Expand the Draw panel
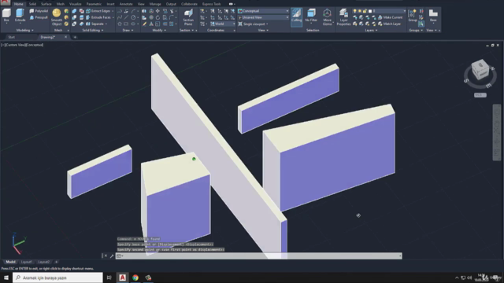This screenshot has width=504, height=283. pos(128,30)
